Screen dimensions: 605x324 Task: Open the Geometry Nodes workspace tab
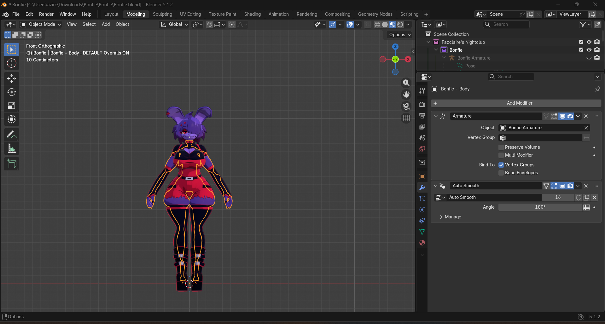pyautogui.click(x=375, y=14)
